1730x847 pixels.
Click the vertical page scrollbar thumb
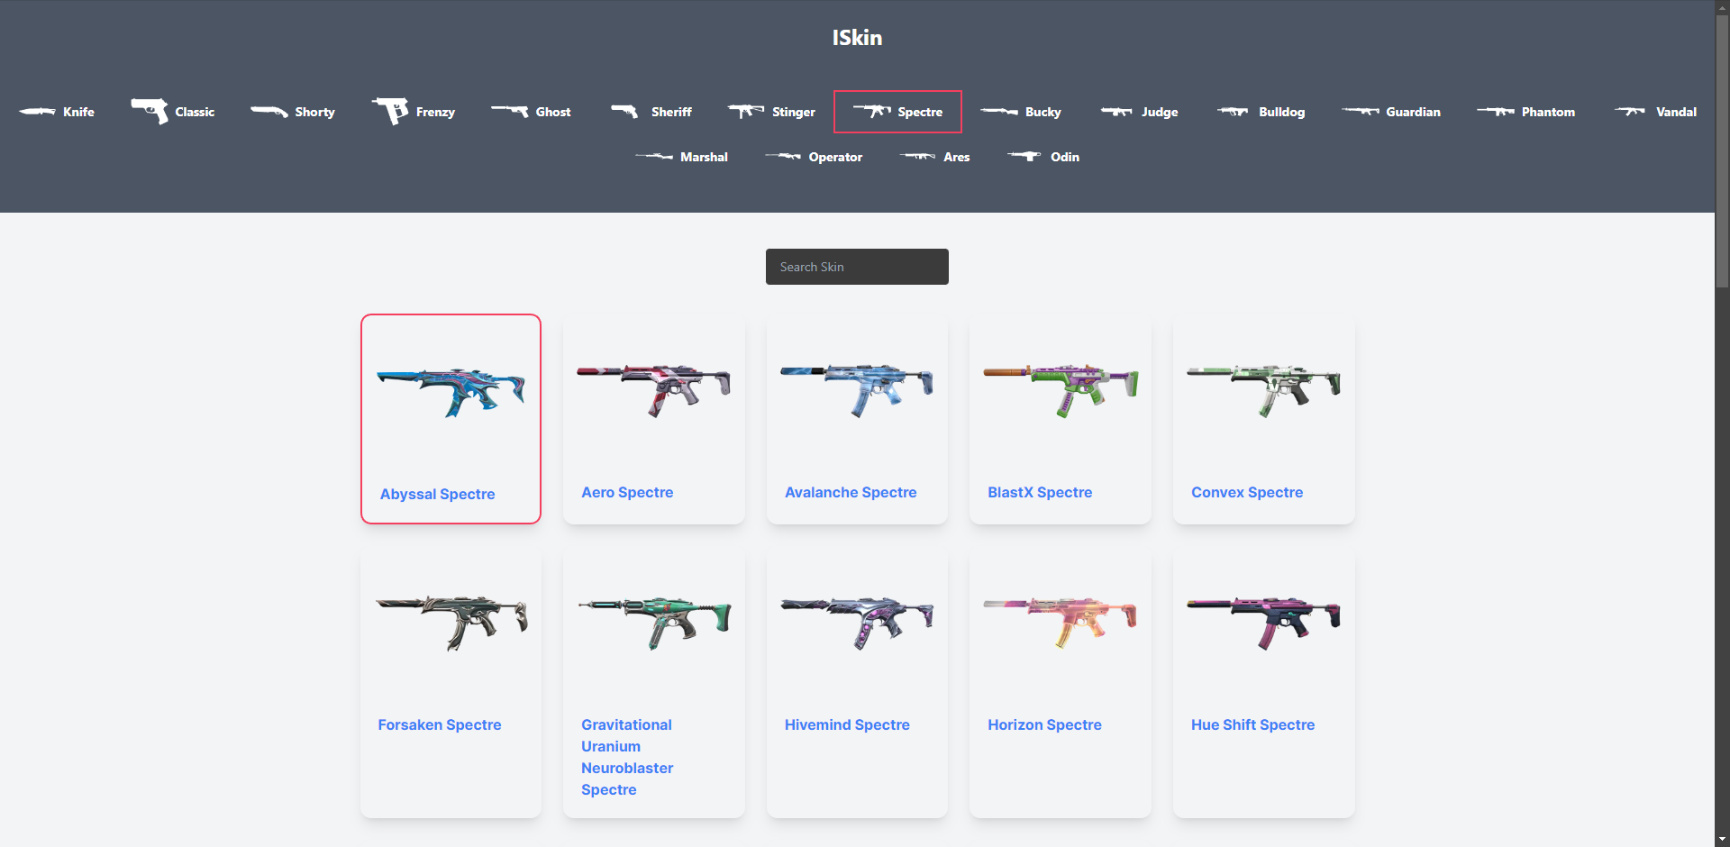[1722, 151]
